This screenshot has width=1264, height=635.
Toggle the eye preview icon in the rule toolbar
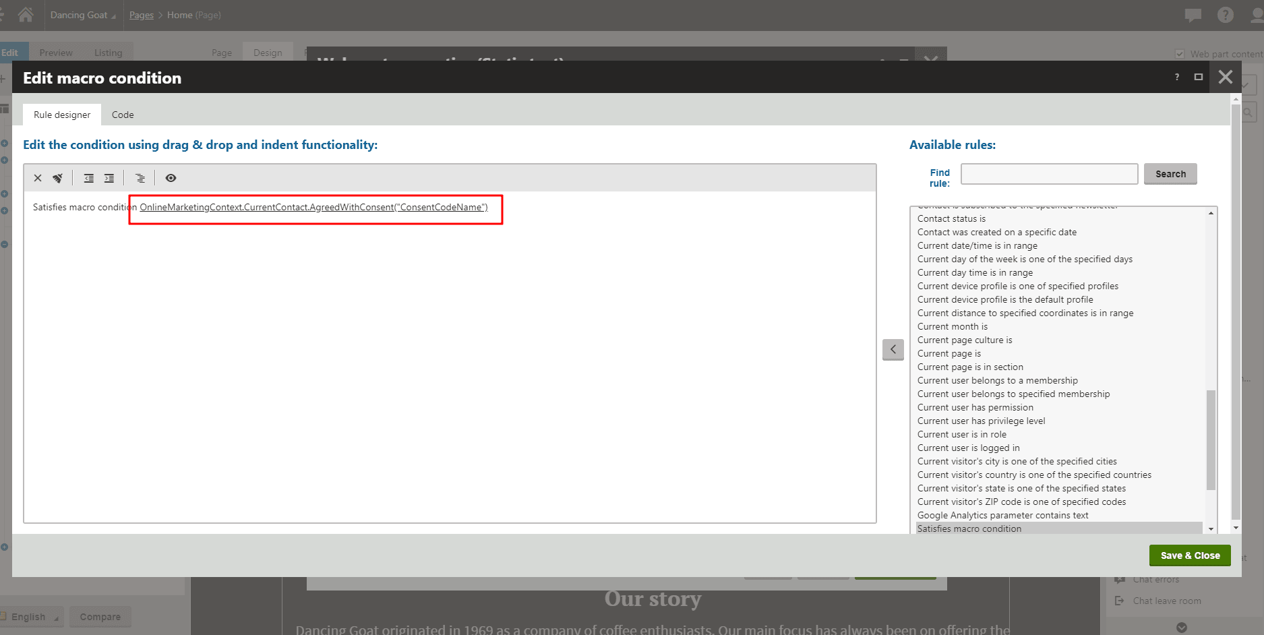tap(171, 178)
